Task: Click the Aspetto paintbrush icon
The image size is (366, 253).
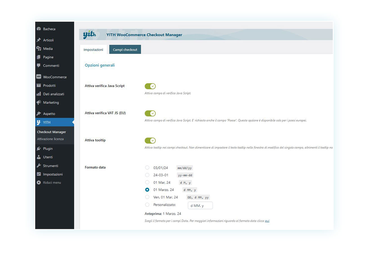Action: pyautogui.click(x=39, y=114)
